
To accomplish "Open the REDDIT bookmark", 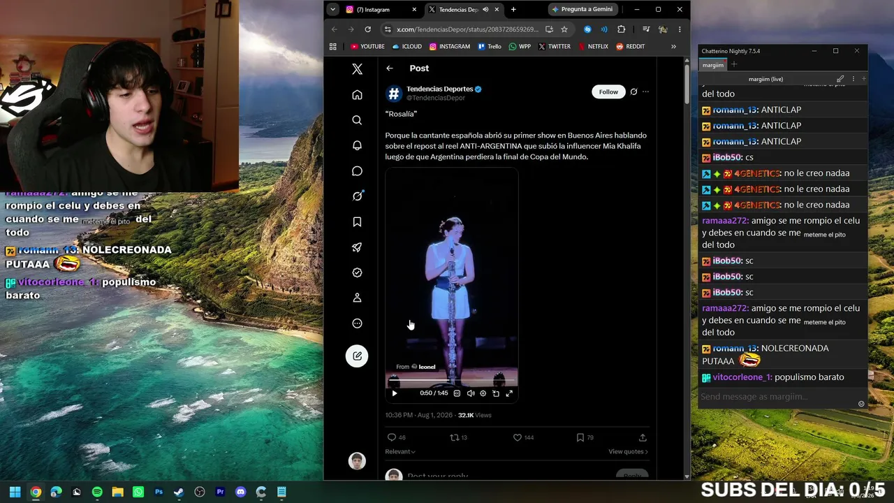I will click(630, 47).
